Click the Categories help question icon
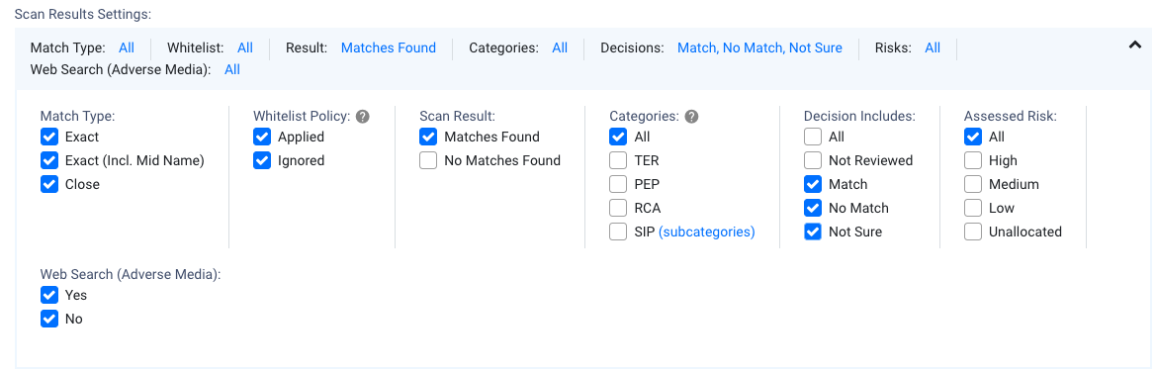 (691, 117)
